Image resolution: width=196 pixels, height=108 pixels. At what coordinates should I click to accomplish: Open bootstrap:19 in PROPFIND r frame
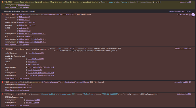(x=25, y=31)
